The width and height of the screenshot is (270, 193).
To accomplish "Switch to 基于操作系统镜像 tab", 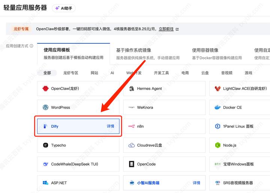I will click(x=148, y=54).
